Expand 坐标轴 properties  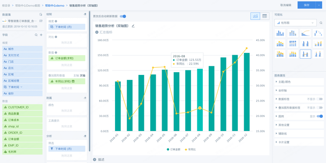point(299,91)
